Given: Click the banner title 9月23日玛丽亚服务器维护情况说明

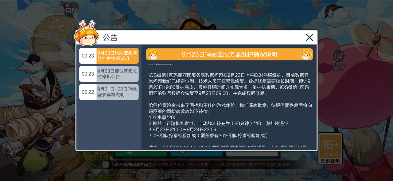Looking at the screenshot, I should tap(229, 54).
